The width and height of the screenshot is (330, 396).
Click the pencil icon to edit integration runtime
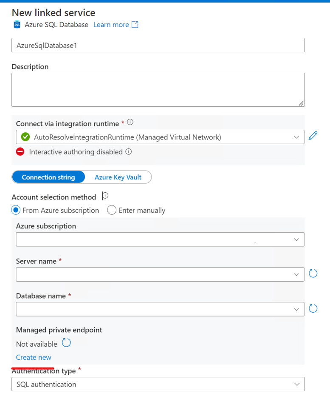tap(313, 136)
